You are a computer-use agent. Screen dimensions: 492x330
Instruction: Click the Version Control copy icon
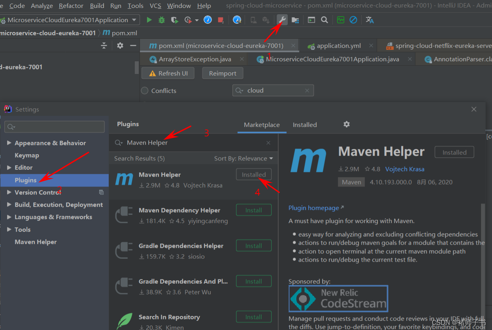(x=101, y=192)
